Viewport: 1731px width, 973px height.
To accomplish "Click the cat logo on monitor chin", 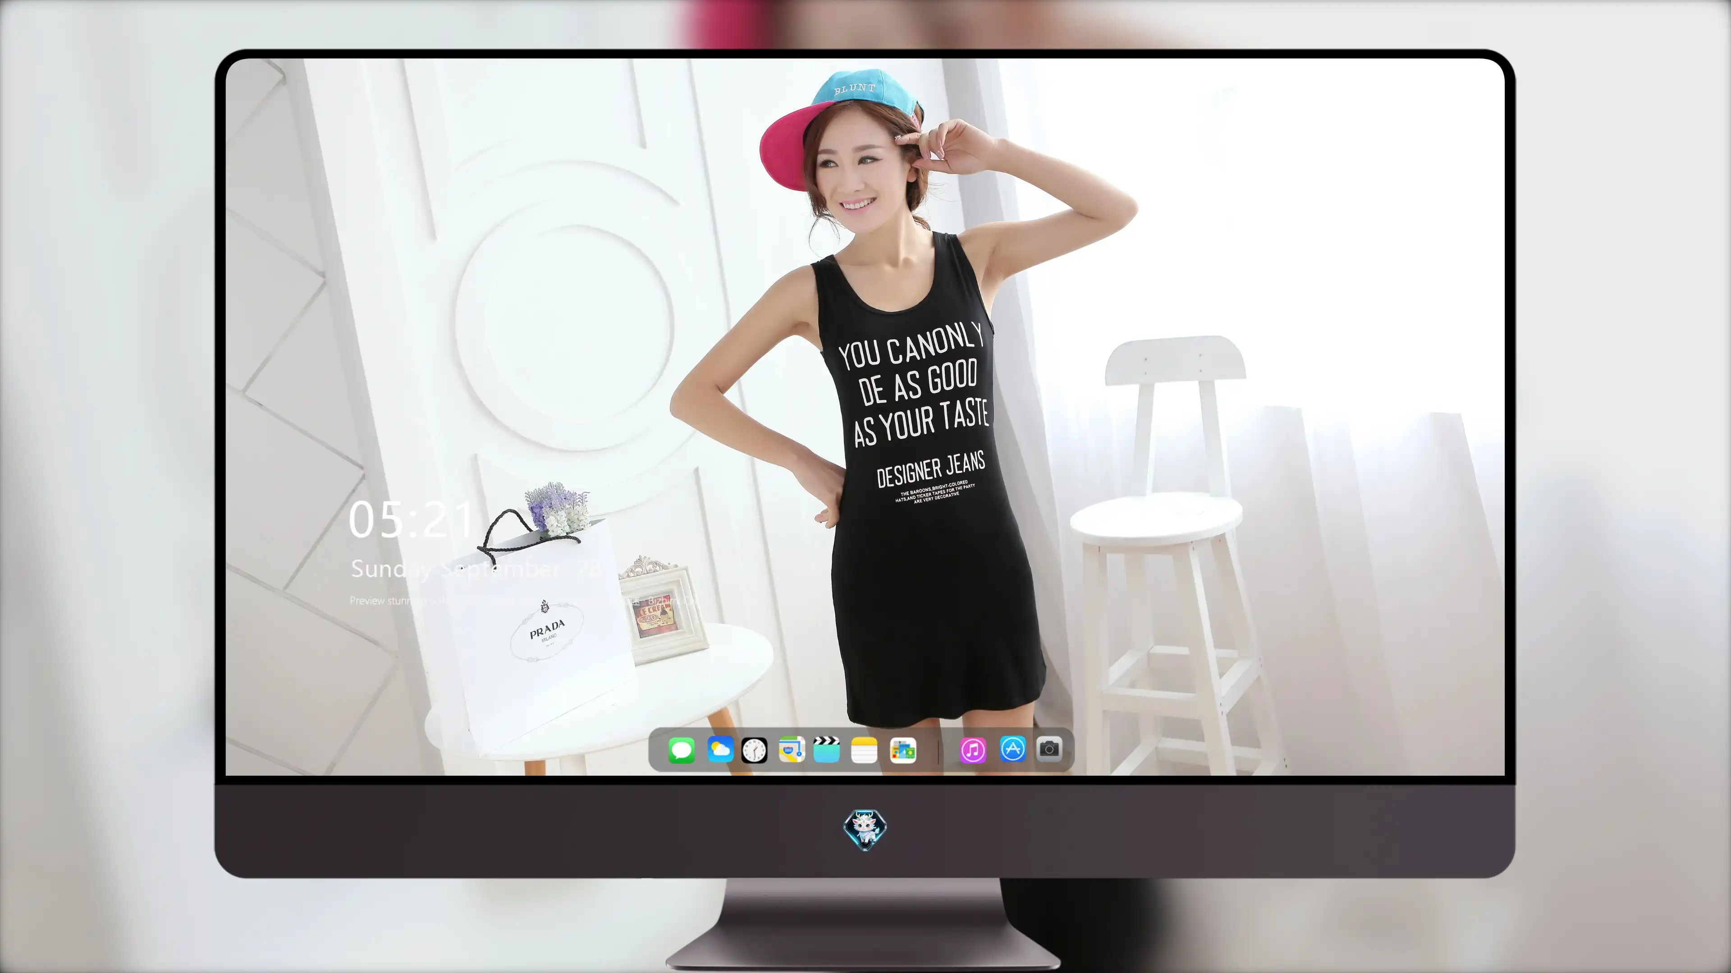I will pos(865,830).
